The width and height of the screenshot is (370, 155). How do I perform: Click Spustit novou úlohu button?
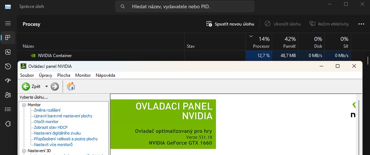(x=230, y=24)
